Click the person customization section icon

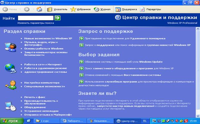coord(11,85)
